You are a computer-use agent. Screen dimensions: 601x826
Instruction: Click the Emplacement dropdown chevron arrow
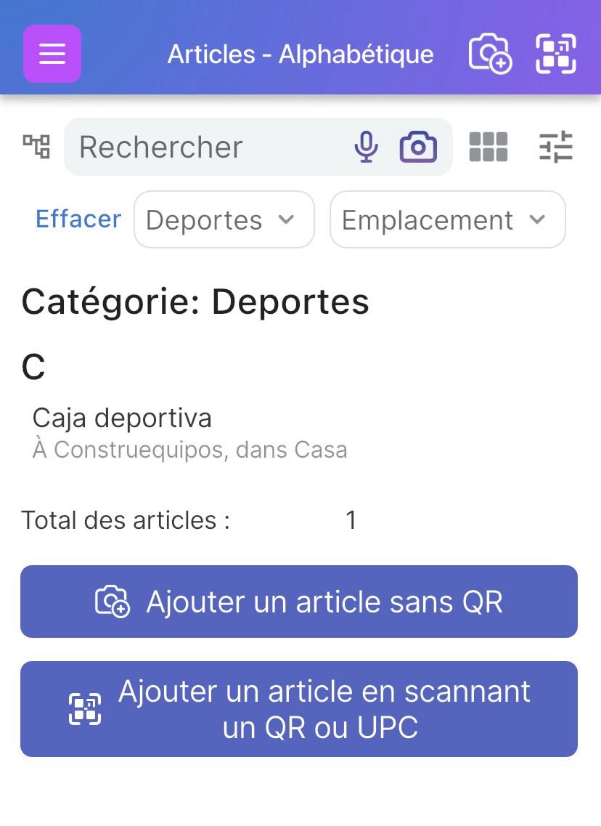[537, 219]
